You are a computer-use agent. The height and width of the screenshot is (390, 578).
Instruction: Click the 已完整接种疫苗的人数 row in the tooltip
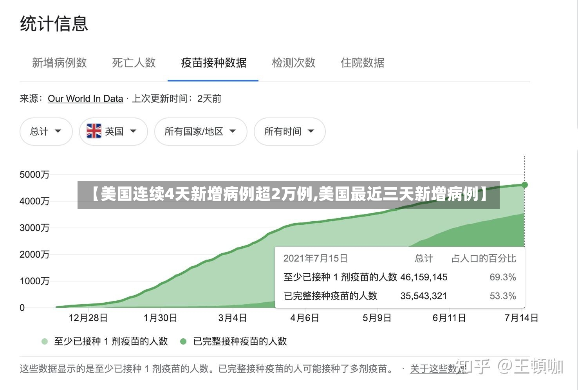pyautogui.click(x=400, y=296)
